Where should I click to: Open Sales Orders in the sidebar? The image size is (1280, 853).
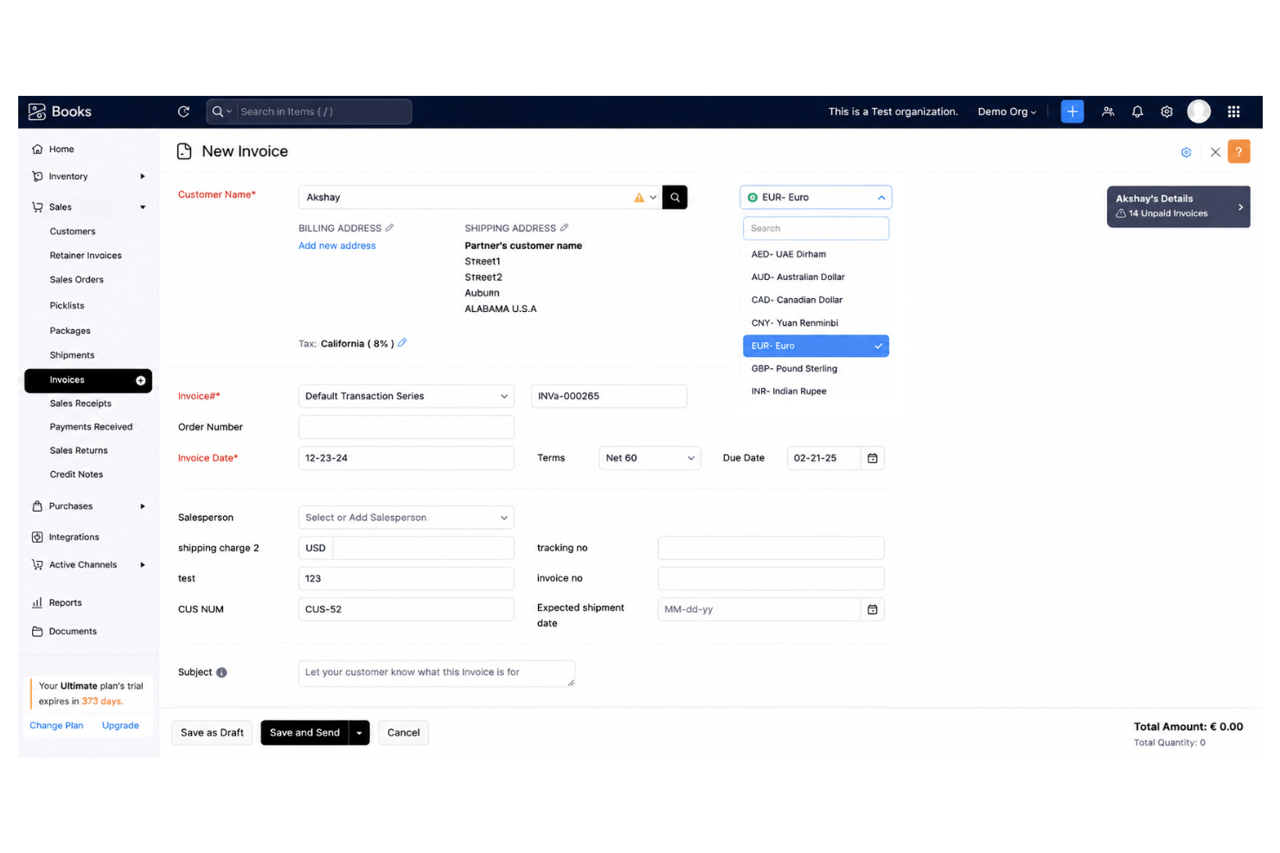click(77, 280)
